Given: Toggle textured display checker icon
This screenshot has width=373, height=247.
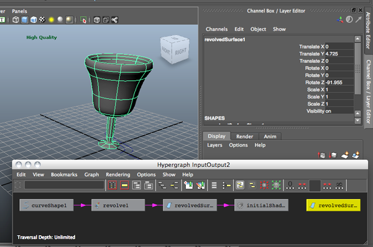Looking at the screenshot, I should (42, 19).
